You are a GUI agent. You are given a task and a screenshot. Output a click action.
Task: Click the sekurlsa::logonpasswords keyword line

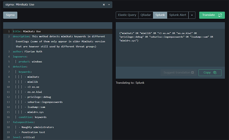pyautogui.click(x=45, y=102)
